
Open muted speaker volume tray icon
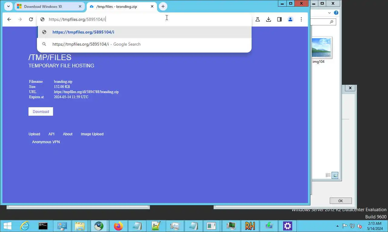click(360, 226)
